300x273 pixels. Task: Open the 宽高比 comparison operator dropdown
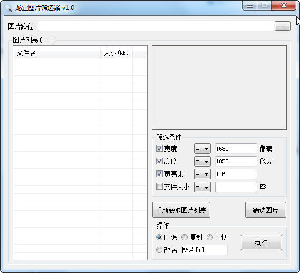[x=202, y=174]
